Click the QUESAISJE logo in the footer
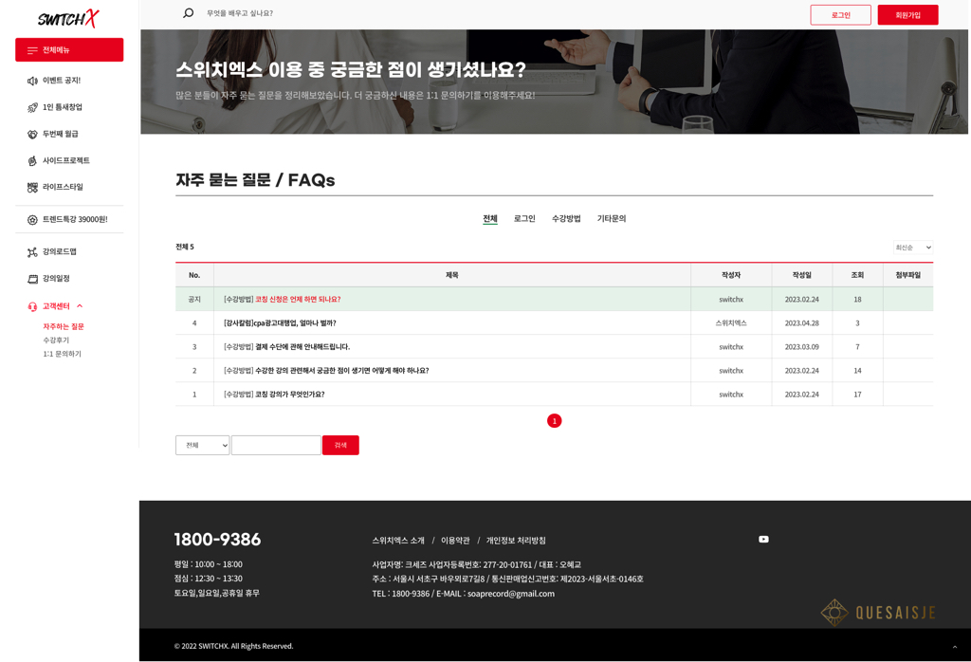 click(x=878, y=613)
